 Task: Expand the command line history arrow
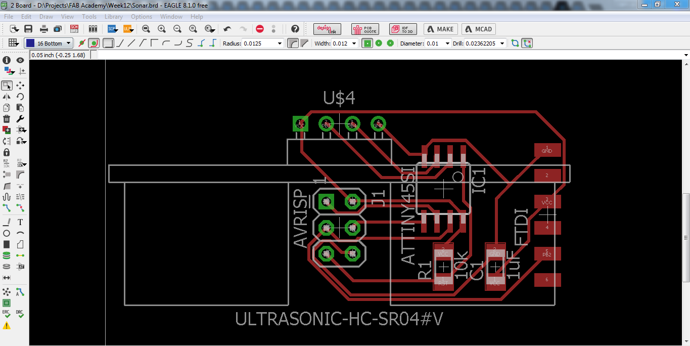686,55
